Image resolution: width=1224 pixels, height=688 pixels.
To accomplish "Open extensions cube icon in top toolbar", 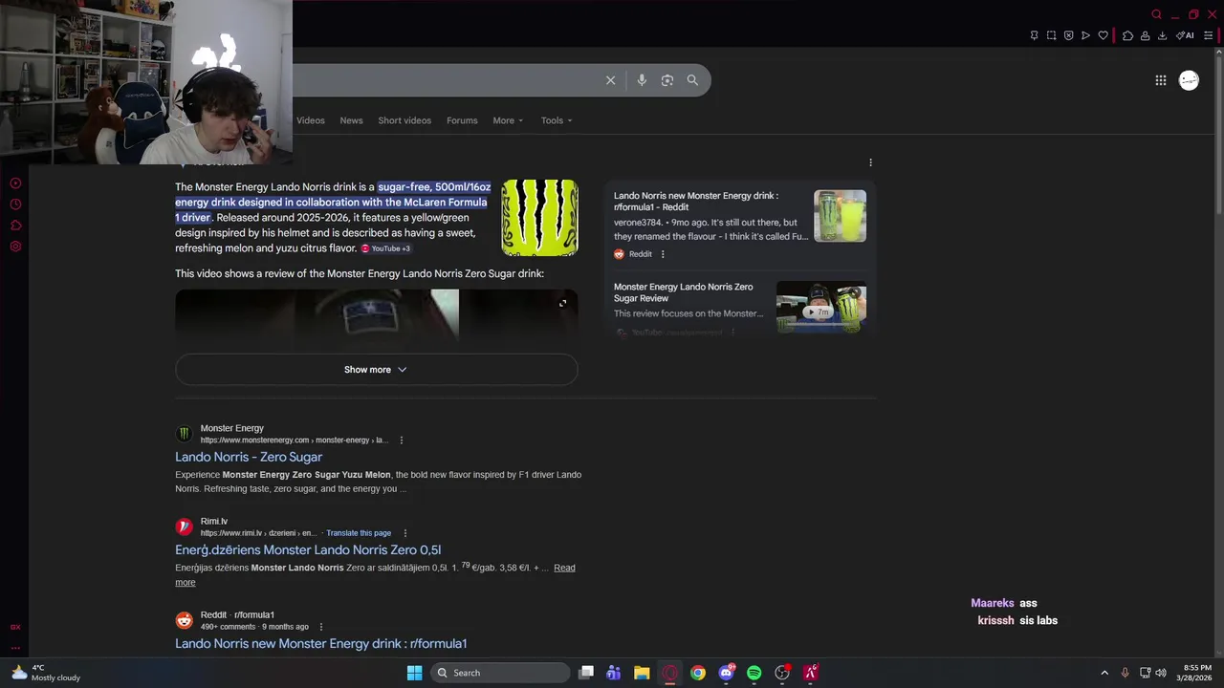I will coord(1127,35).
